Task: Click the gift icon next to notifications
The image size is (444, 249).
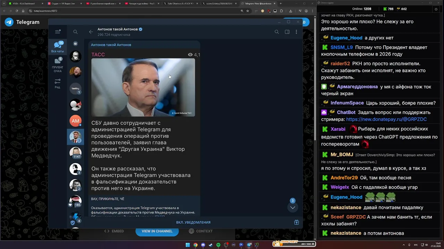Action: (x=297, y=222)
